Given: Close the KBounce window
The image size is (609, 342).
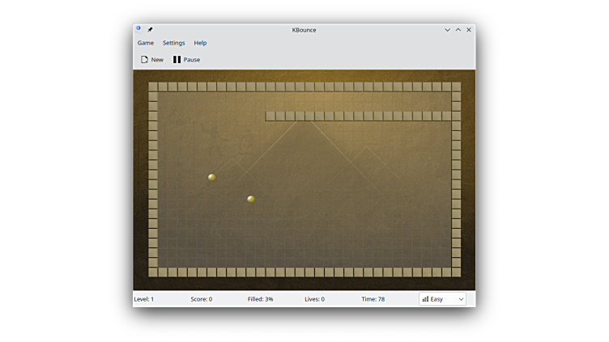Looking at the screenshot, I should coord(469,30).
